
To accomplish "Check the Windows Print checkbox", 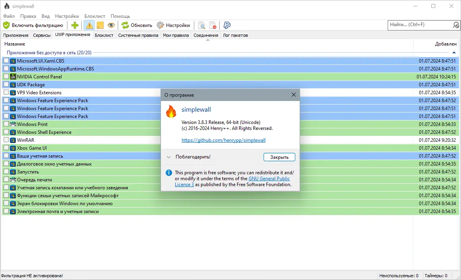I will (x=6, y=124).
